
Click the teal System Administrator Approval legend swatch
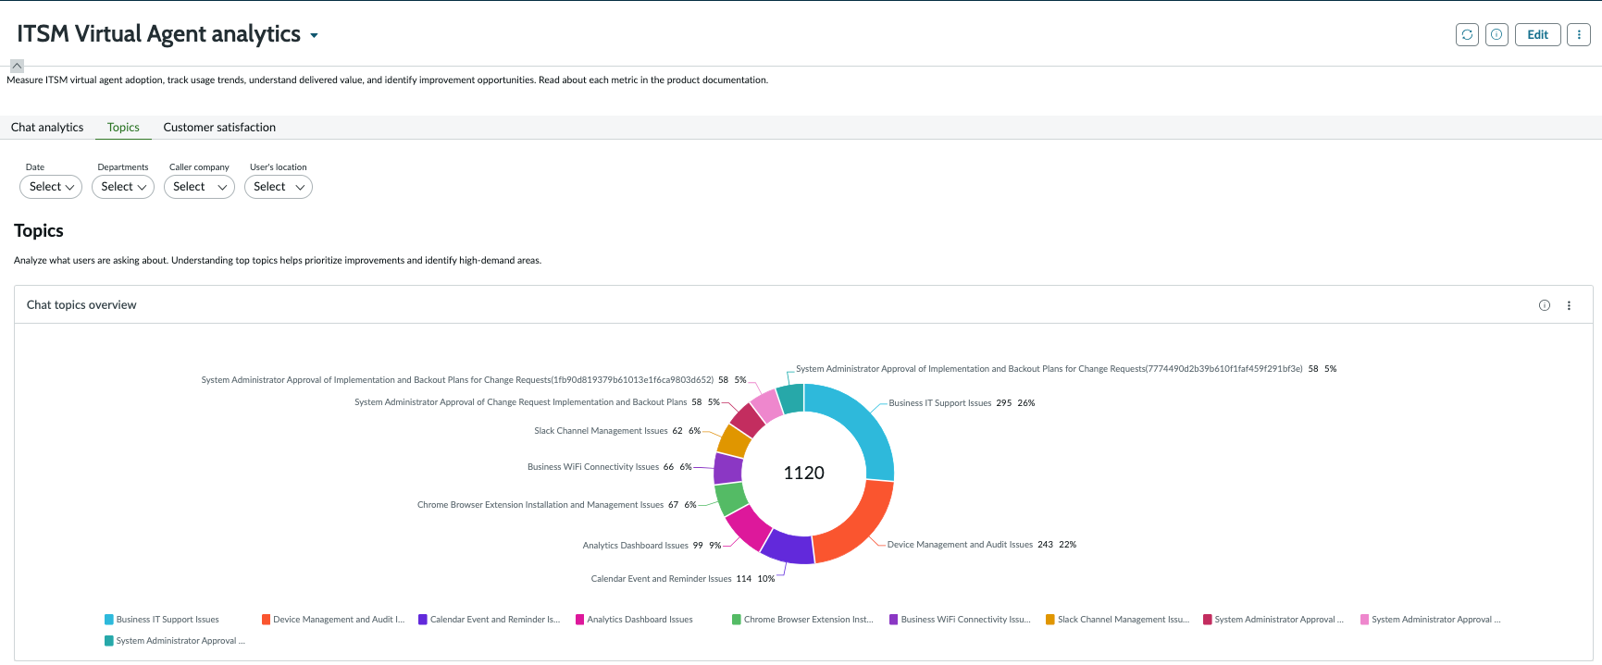coord(109,641)
